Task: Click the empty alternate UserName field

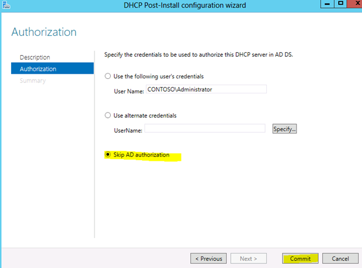Action: click(x=205, y=128)
